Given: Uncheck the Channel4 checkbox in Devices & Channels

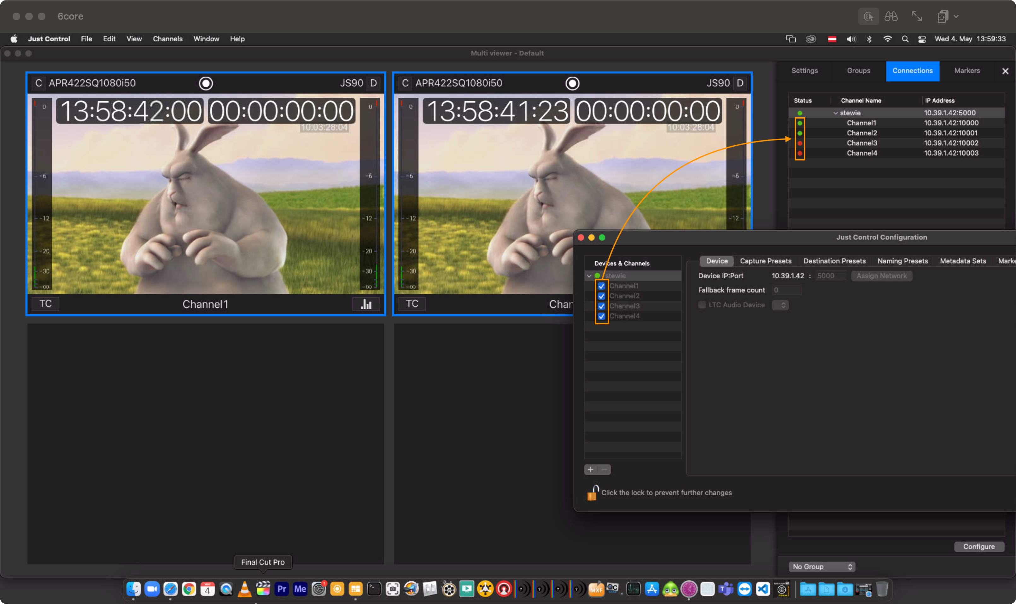Looking at the screenshot, I should coord(601,316).
